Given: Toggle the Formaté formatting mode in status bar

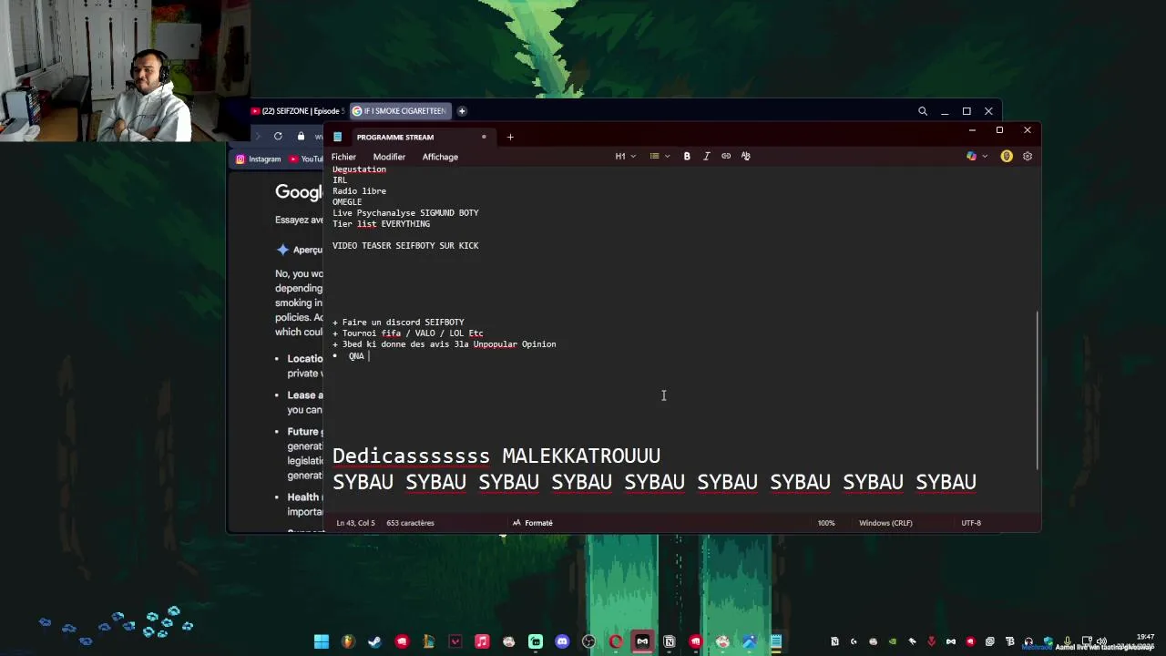Looking at the screenshot, I should (x=532, y=523).
